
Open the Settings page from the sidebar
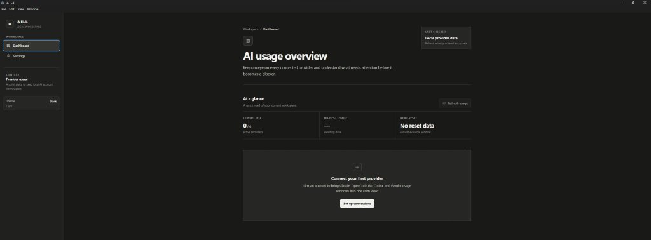31,56
